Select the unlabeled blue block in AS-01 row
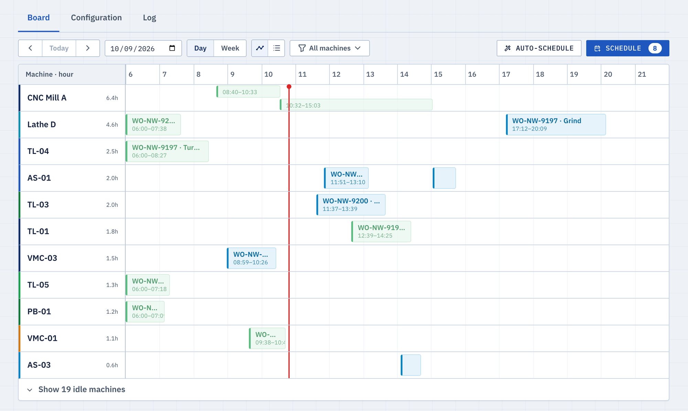688x411 pixels. [444, 178]
